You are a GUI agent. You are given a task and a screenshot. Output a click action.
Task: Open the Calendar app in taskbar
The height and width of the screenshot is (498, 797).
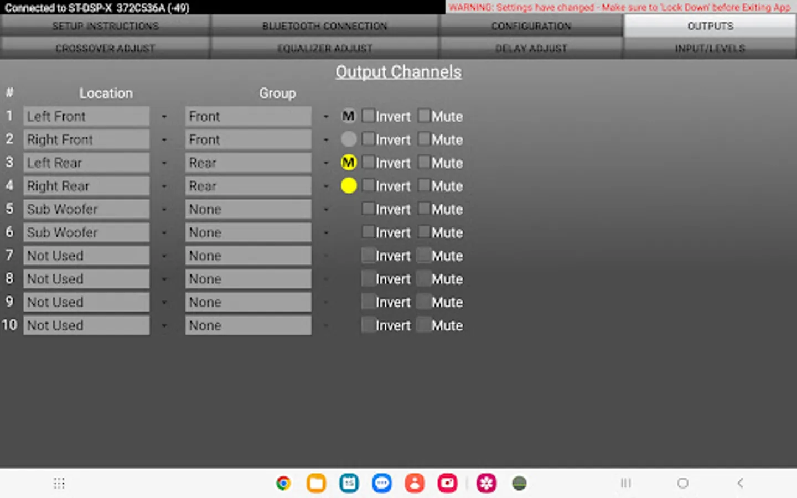tap(349, 483)
